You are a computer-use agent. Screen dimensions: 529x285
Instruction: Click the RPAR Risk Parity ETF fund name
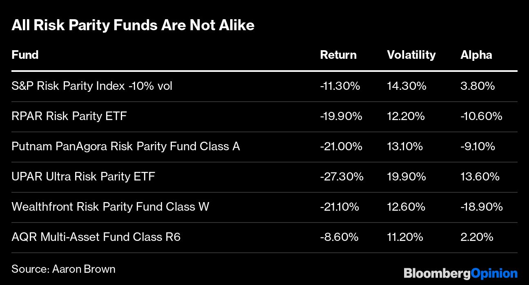(x=69, y=116)
